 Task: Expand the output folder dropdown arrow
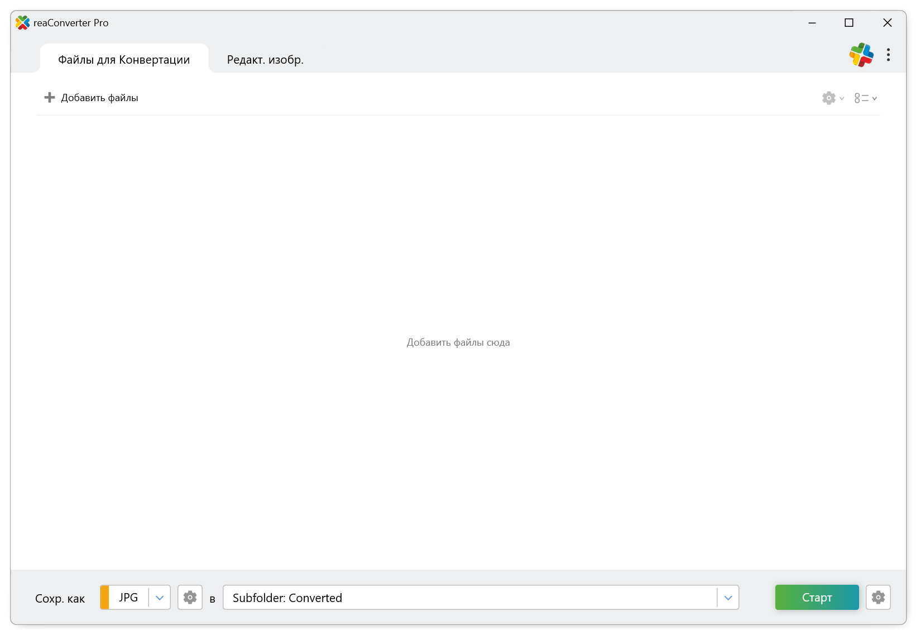click(728, 598)
